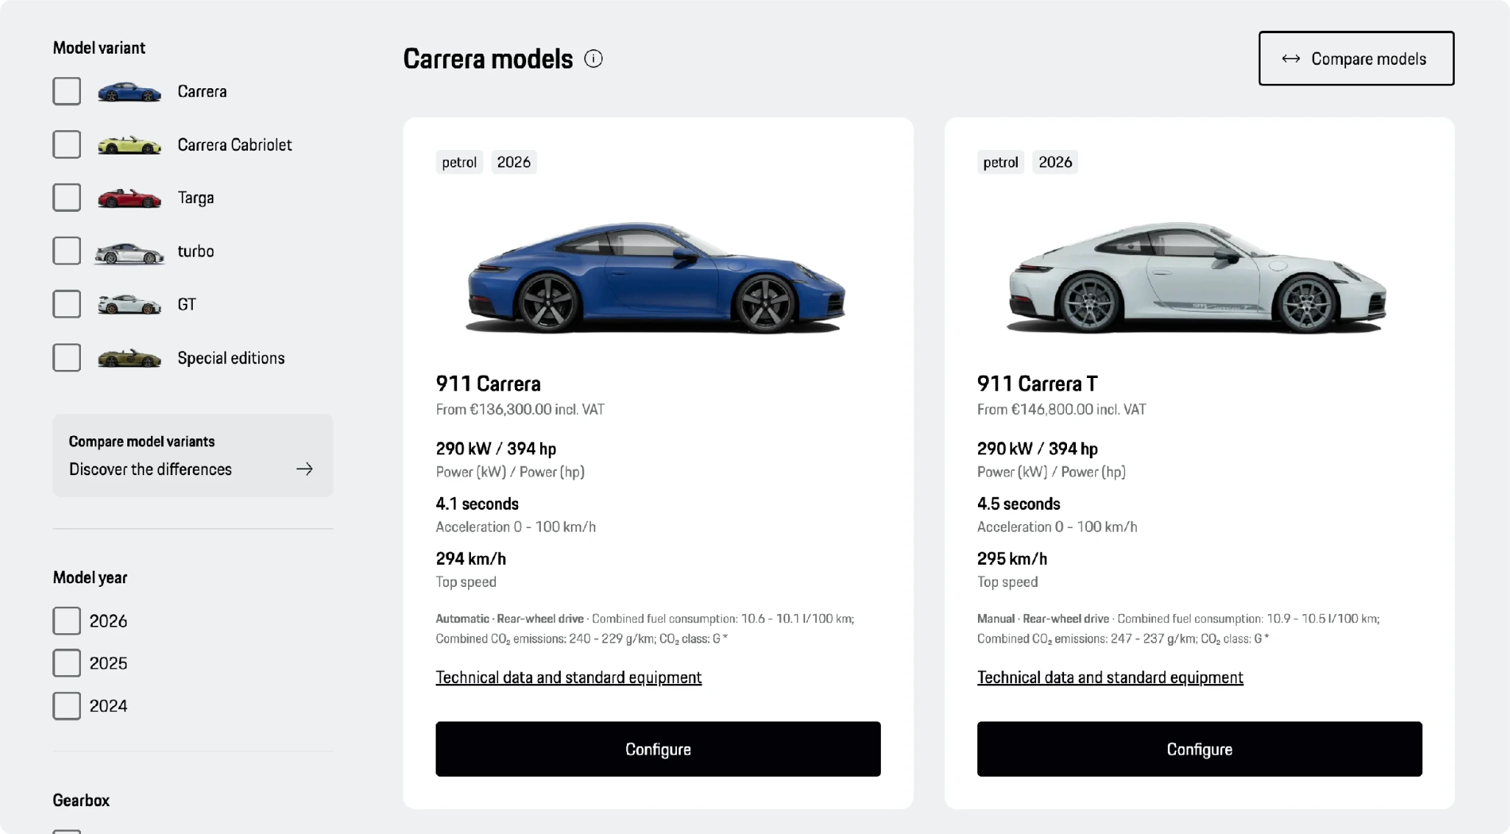Configure the 911 Carrera T
Screen dimensions: 1510x834
pyautogui.click(x=1199, y=749)
